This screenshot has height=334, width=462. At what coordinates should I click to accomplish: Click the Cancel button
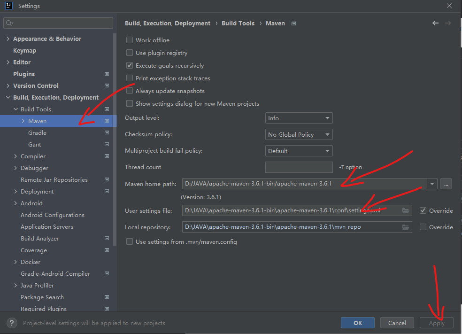[397, 323]
